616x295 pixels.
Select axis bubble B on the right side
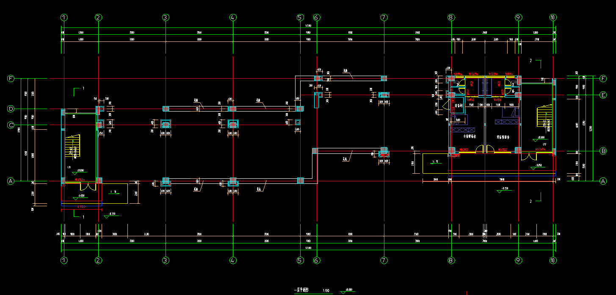click(x=603, y=151)
